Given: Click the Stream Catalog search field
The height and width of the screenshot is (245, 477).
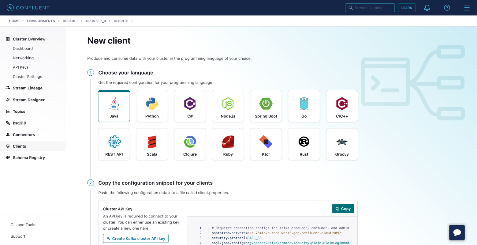Looking at the screenshot, I should 370,8.
